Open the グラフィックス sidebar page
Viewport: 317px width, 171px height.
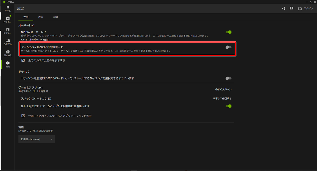click(8, 31)
